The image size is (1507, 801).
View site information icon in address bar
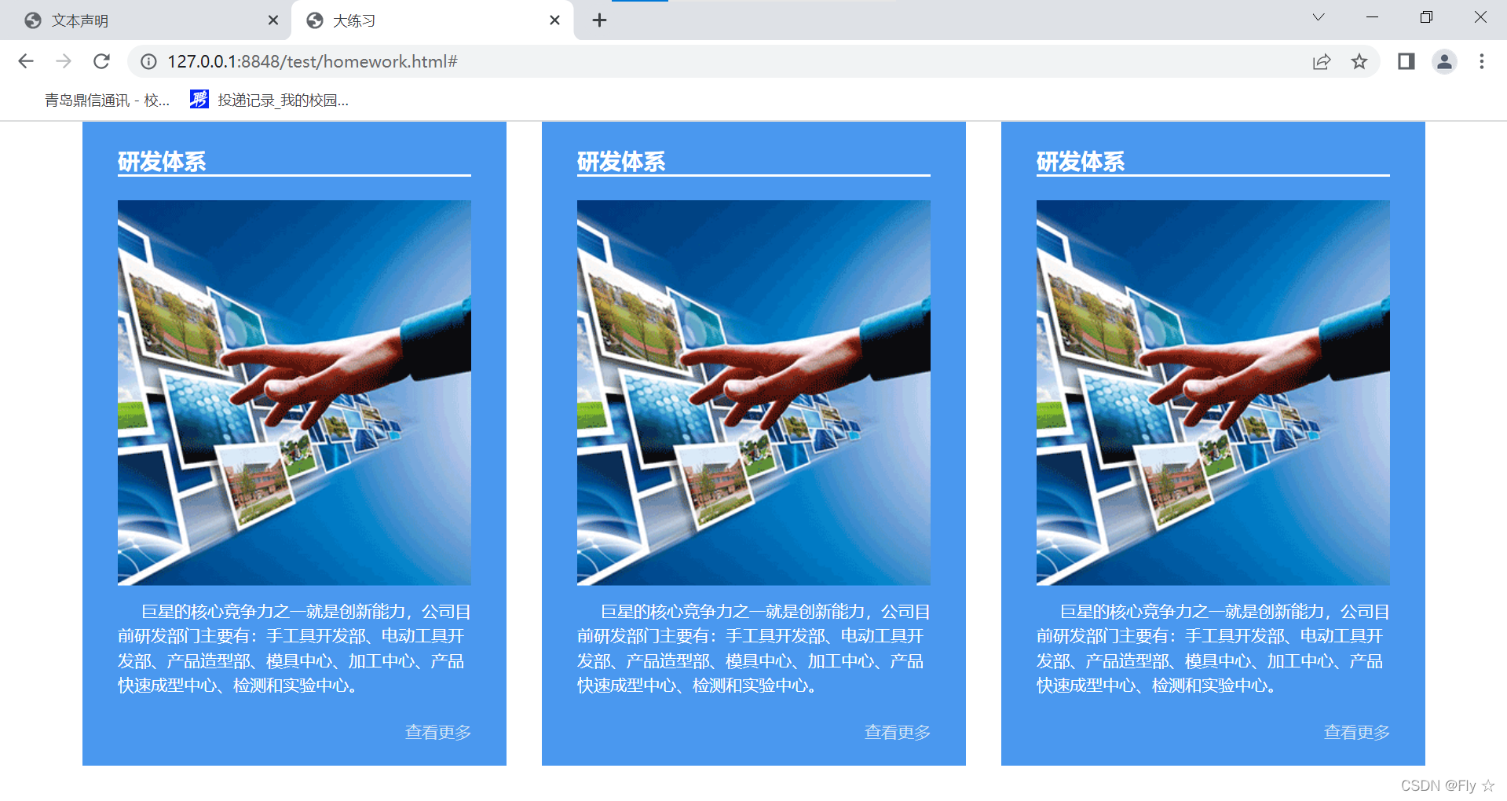[x=148, y=61]
